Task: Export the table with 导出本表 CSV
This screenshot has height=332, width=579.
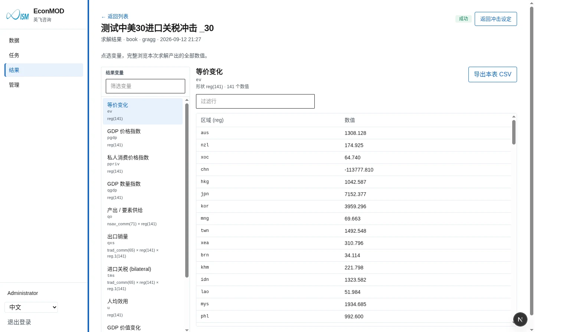Action: pyautogui.click(x=493, y=74)
